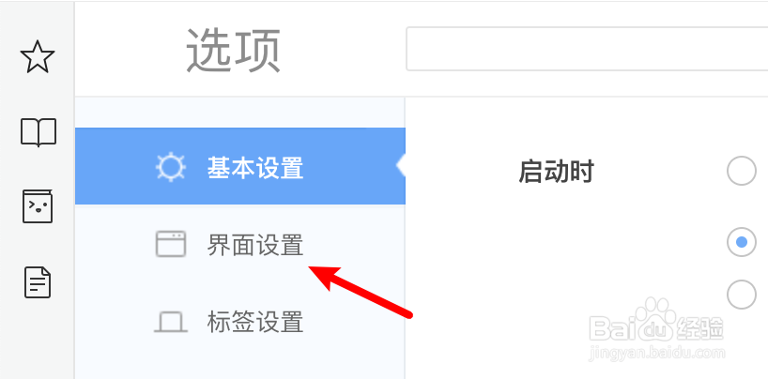Click the 选项 page heading
Image resolution: width=768 pixels, height=379 pixels.
point(233,51)
